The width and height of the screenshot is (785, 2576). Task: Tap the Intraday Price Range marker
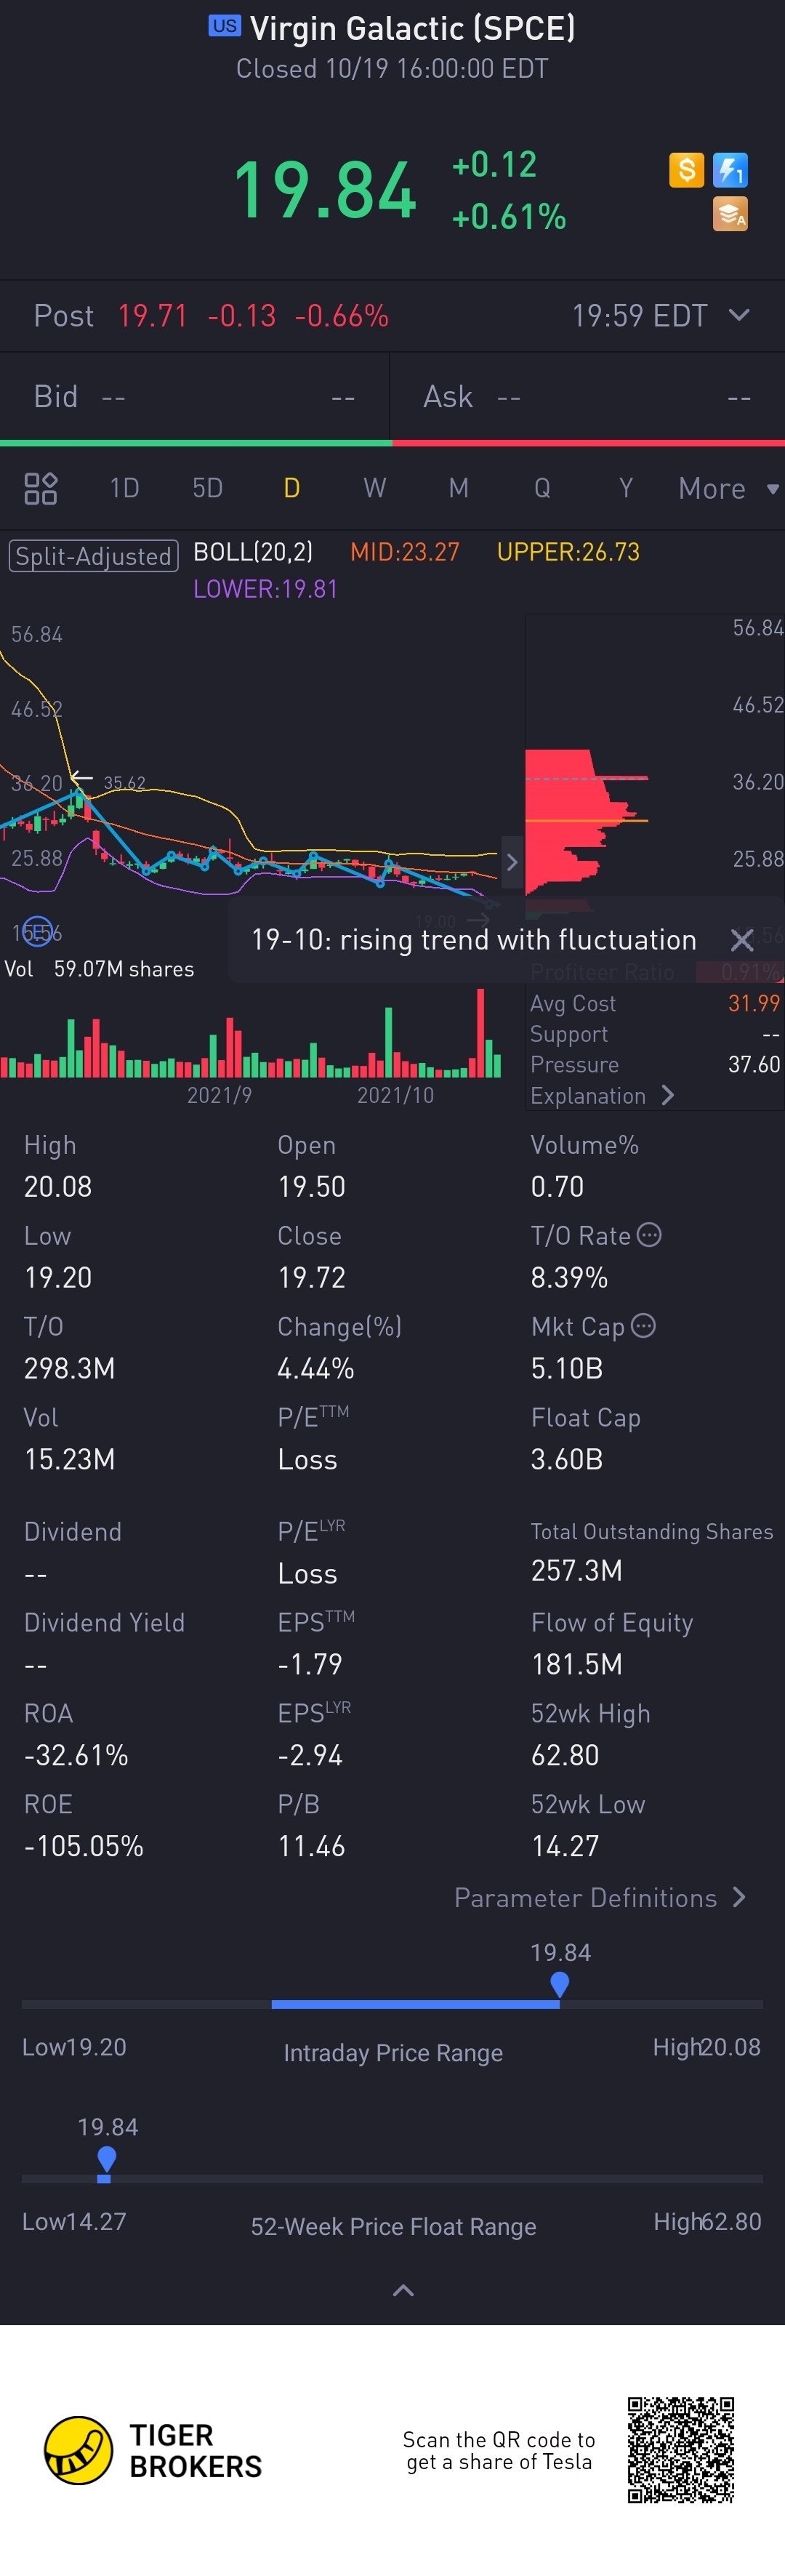pos(560,1984)
